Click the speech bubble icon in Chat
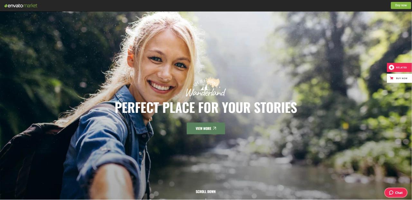 391,193
